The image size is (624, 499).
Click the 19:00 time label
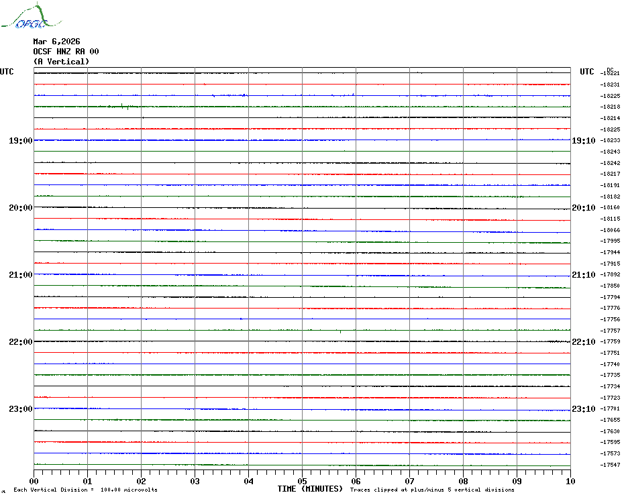(x=21, y=141)
